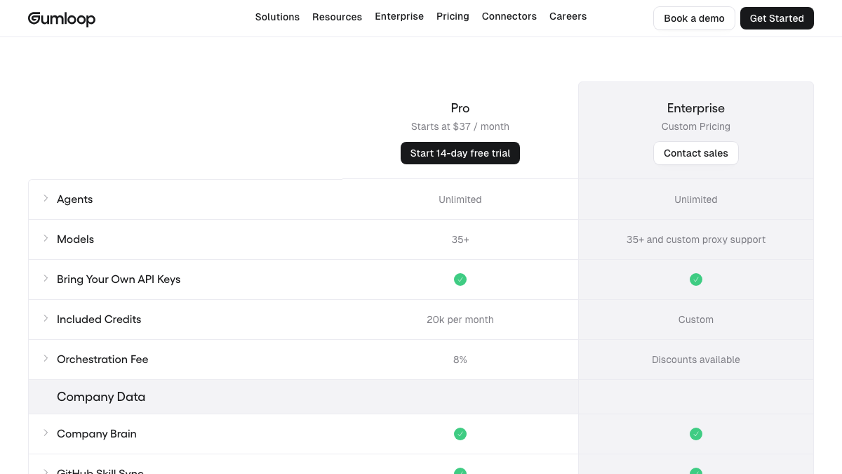This screenshot has width=842, height=474.
Task: Click the '8%' orchestration fee value
Action: click(460, 360)
